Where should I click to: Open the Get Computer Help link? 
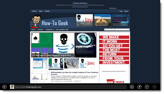62,30
